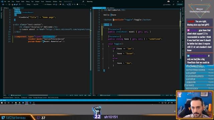Switch to Index.cshtml.cs tab in right pane
Viewport: 214px width, 120px height.
110,8
